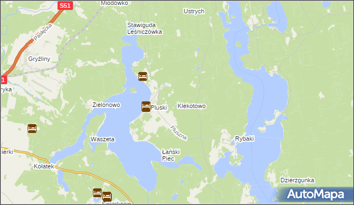
Task: Click the hotel icon next to Pluski
Action: click(x=146, y=107)
